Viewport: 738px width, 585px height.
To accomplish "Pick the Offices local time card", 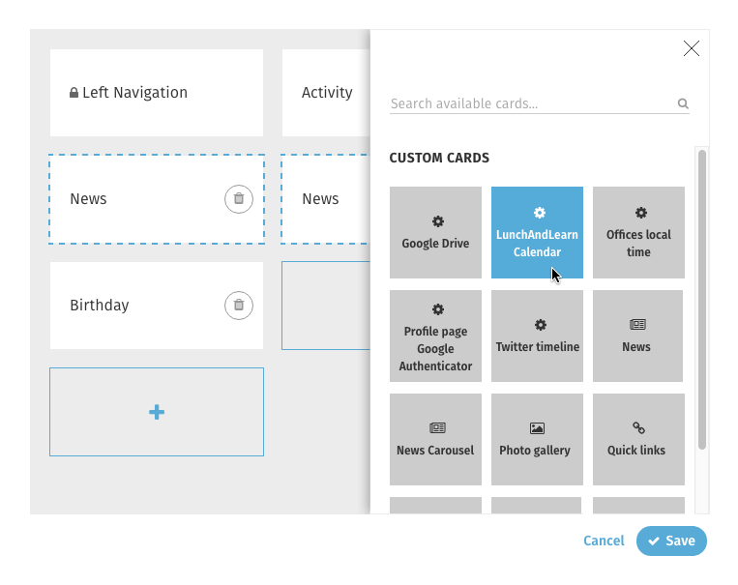I will click(x=638, y=232).
